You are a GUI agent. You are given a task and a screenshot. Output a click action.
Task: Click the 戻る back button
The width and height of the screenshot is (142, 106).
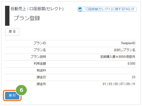pyautogui.click(x=12, y=32)
